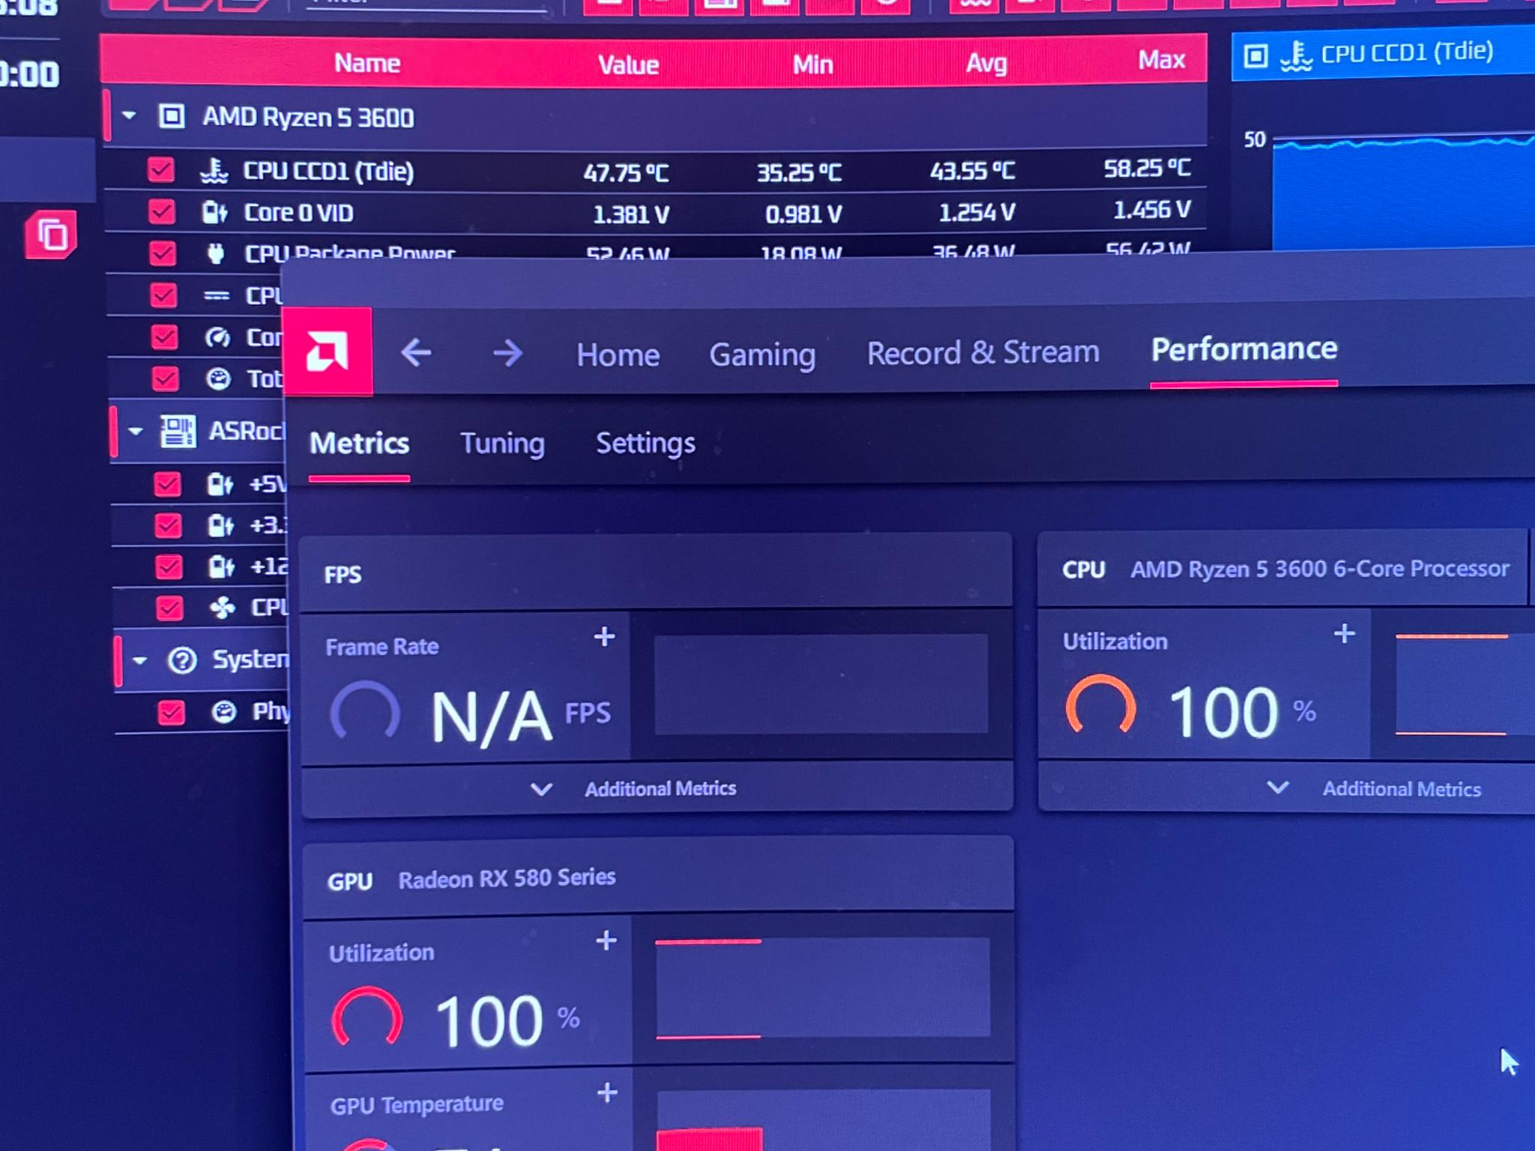
Task: Click Additional Metrics label in CPU card
Action: coord(1402,788)
